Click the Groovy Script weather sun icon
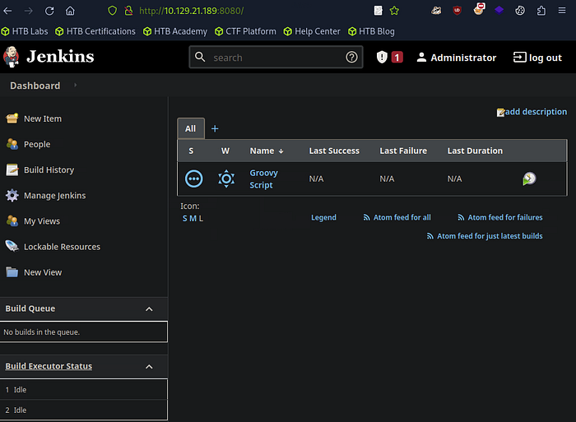This screenshot has width=576, height=422. pyautogui.click(x=226, y=179)
